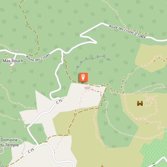Click the Route des Crozes D 124E4 label
This screenshot has height=167, width=167.
coord(127,31)
